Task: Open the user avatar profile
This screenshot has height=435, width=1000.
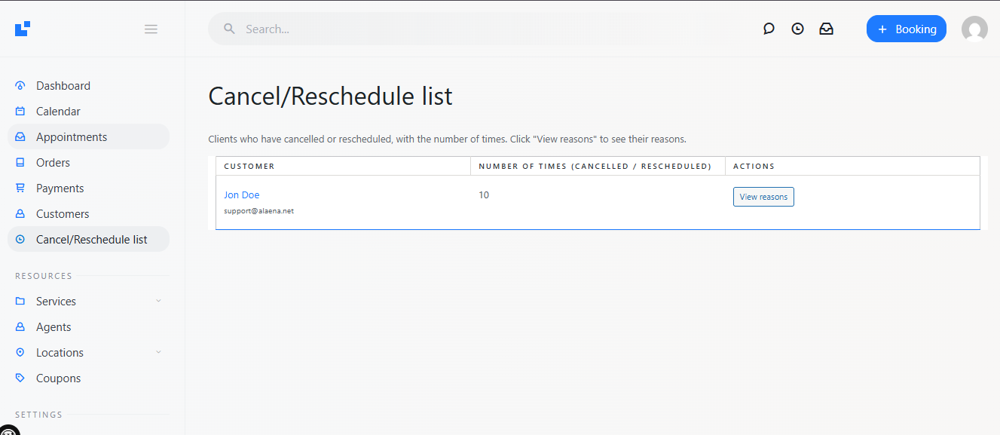Action: (x=974, y=29)
